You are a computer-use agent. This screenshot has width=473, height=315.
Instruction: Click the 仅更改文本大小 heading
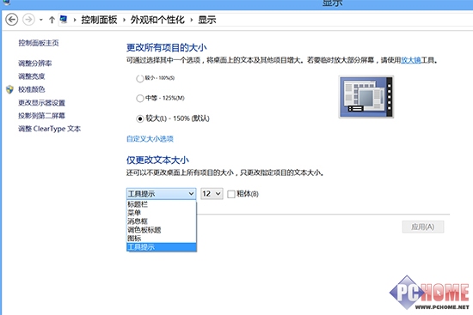point(157,161)
